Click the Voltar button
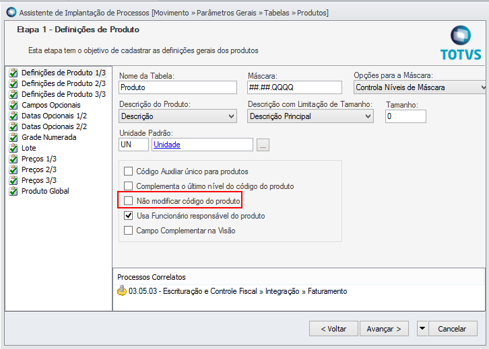 tap(333, 328)
